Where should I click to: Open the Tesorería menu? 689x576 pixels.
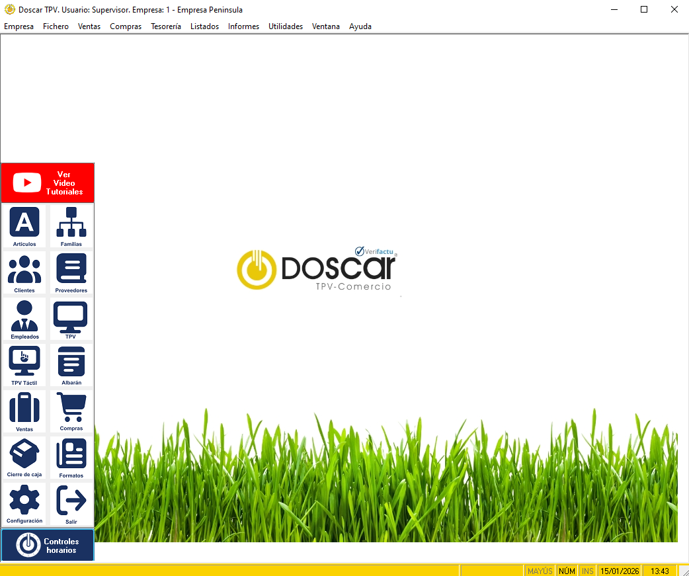[166, 26]
